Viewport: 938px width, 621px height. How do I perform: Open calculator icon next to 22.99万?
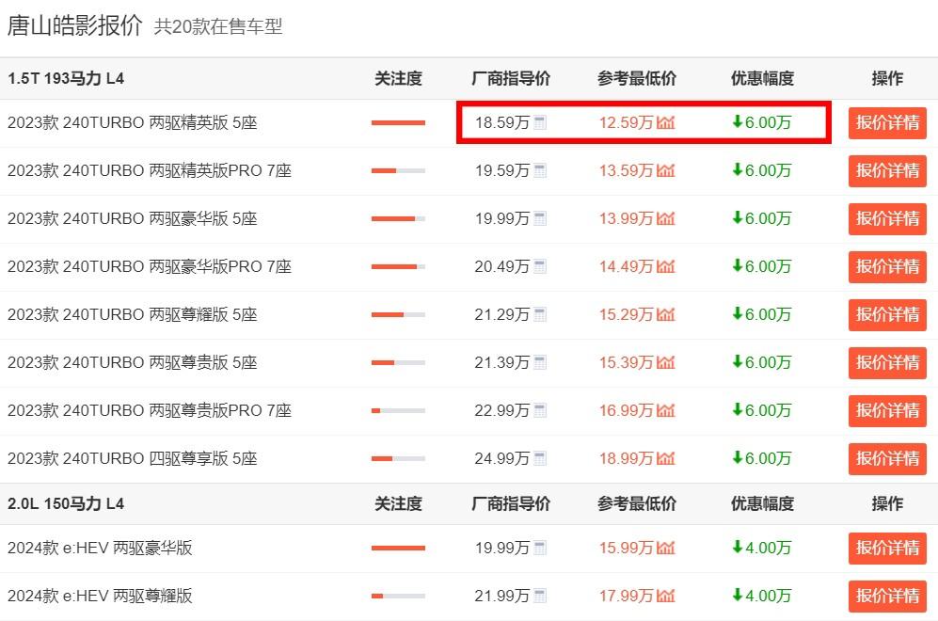click(x=540, y=410)
